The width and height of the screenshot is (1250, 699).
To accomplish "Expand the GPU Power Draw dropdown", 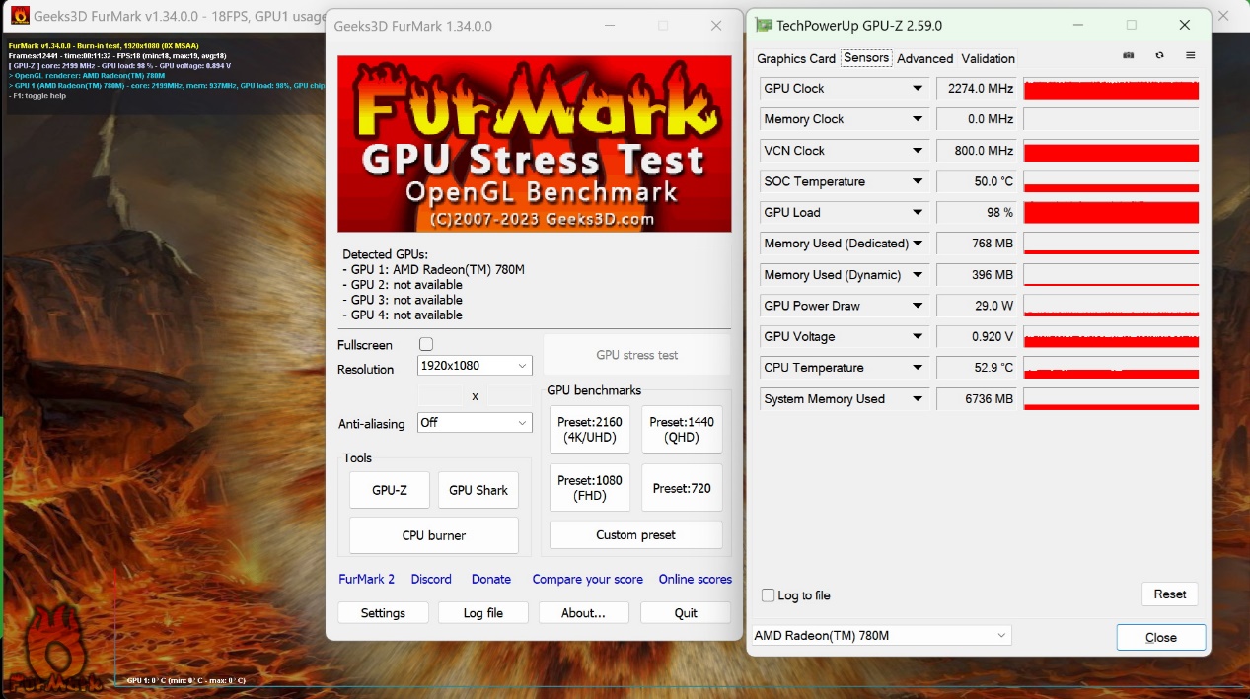I will click(918, 306).
